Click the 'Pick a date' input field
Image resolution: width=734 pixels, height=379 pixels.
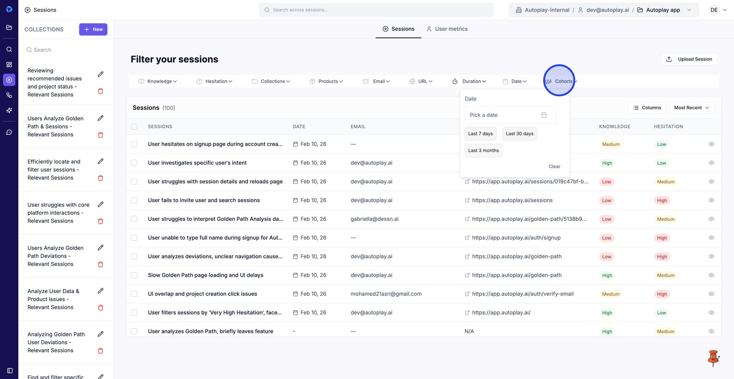click(504, 115)
